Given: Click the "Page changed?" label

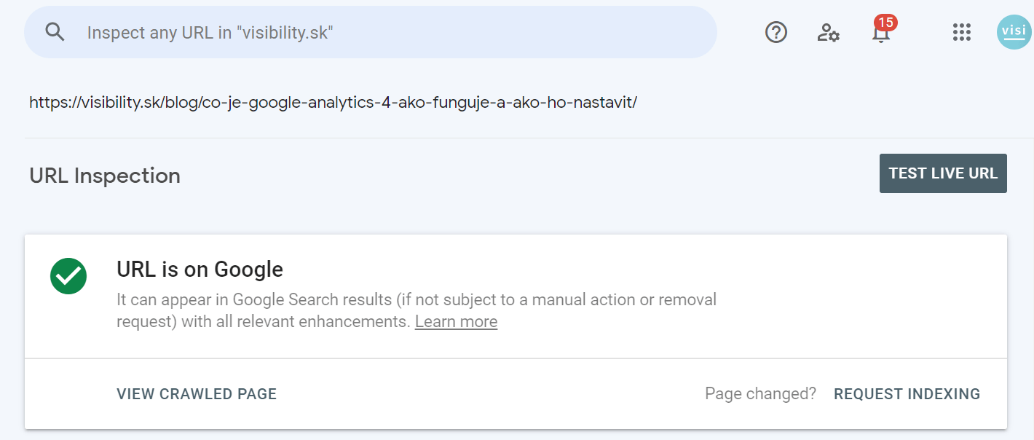Looking at the screenshot, I should (x=760, y=394).
